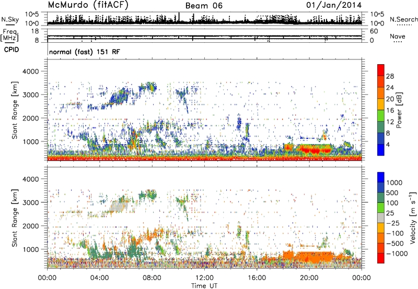418x289 pixels.
Task: Click the Slant Range [km] label of power panel
Action: click(15, 110)
